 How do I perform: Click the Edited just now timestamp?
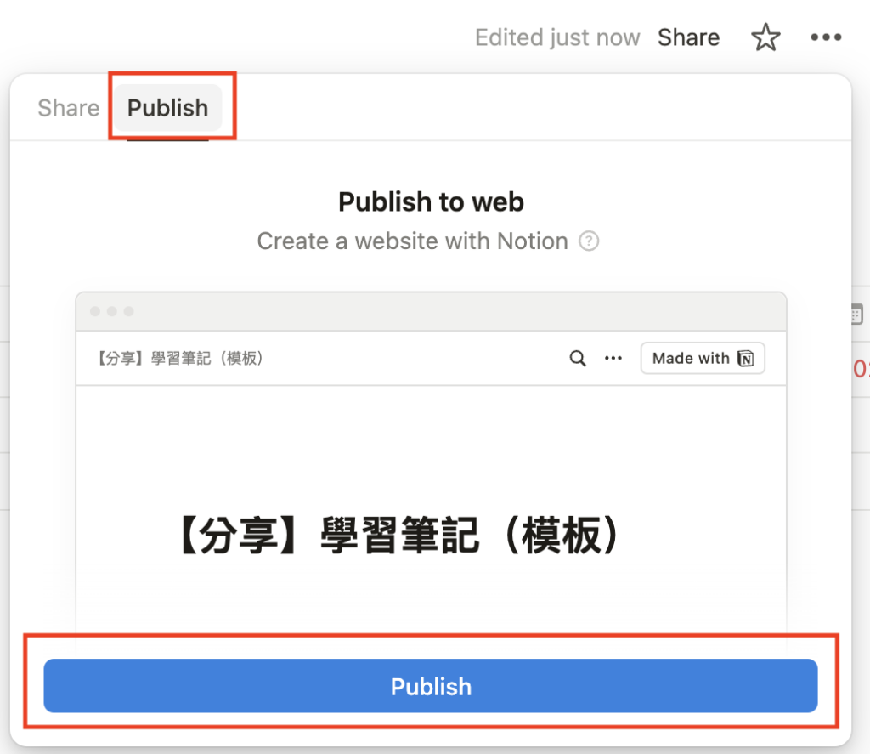(x=557, y=37)
